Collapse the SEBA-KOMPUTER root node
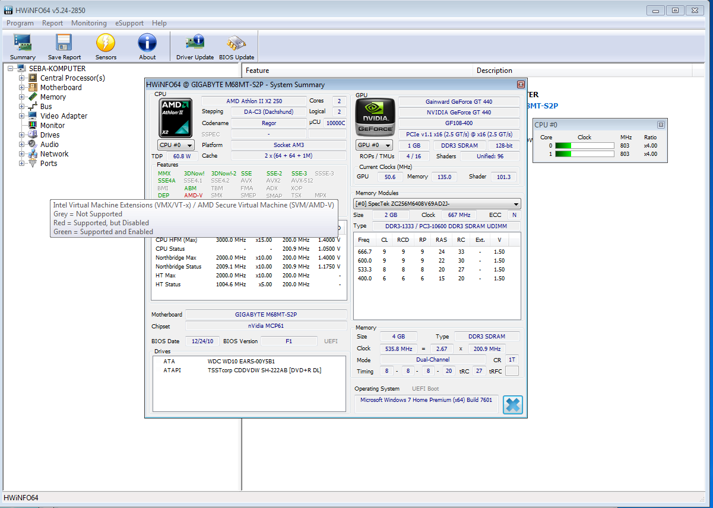 tap(11, 69)
